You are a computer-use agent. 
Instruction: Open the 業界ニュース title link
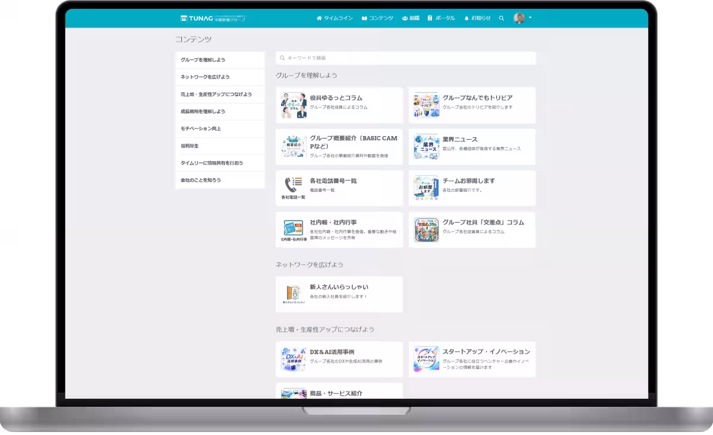click(x=460, y=140)
